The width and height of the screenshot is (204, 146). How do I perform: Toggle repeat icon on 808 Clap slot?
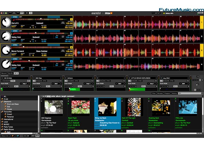61,81
